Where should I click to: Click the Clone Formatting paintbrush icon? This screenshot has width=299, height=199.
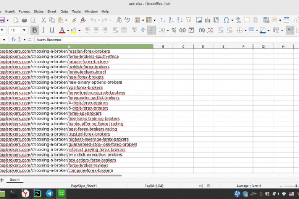[x=74, y=20]
